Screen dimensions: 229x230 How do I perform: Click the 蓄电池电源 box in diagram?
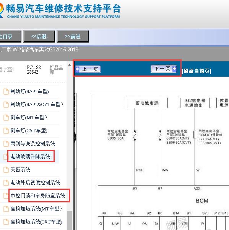147,103
